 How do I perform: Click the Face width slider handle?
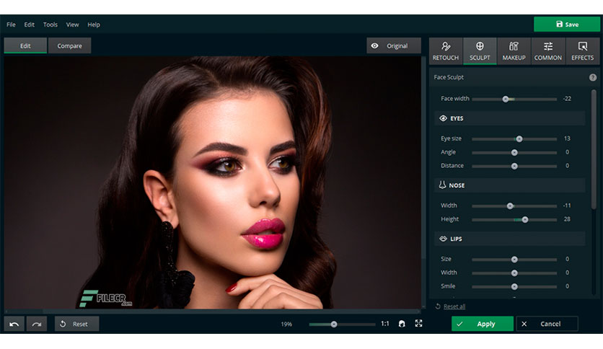pyautogui.click(x=506, y=100)
